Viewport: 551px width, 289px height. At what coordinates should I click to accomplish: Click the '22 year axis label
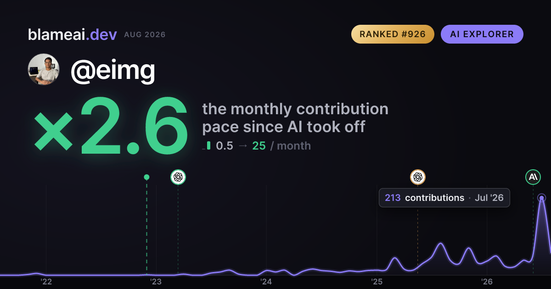coord(46,281)
